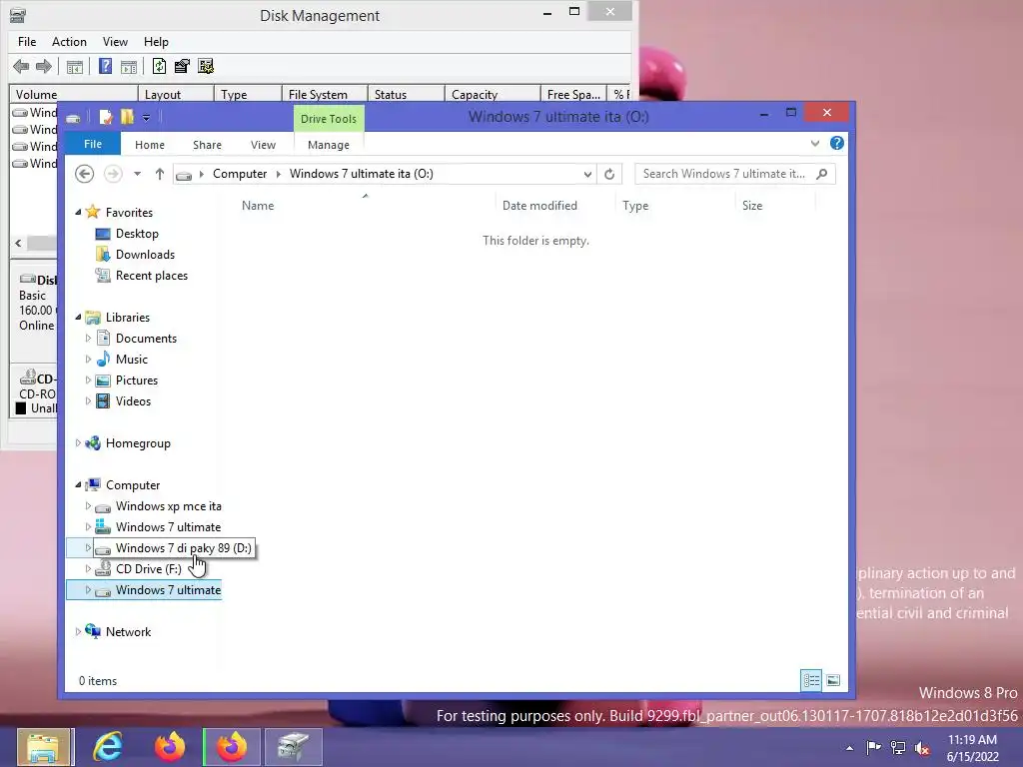This screenshot has width=1023, height=767.
Task: Expand the Documents library node
Action: (x=88, y=339)
